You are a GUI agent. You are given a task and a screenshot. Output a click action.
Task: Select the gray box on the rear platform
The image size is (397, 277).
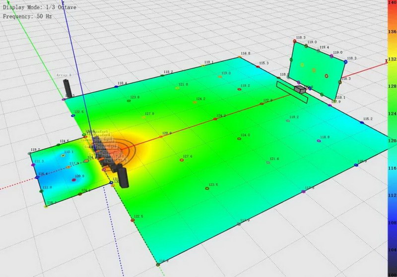[300, 89]
